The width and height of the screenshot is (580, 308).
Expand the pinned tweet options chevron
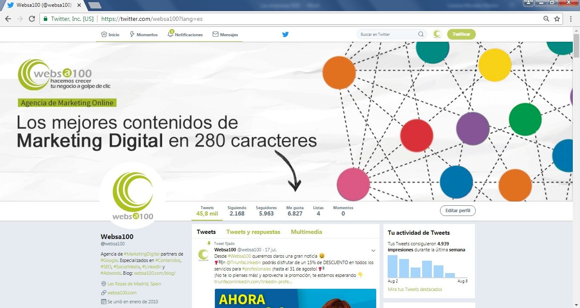[373, 250]
